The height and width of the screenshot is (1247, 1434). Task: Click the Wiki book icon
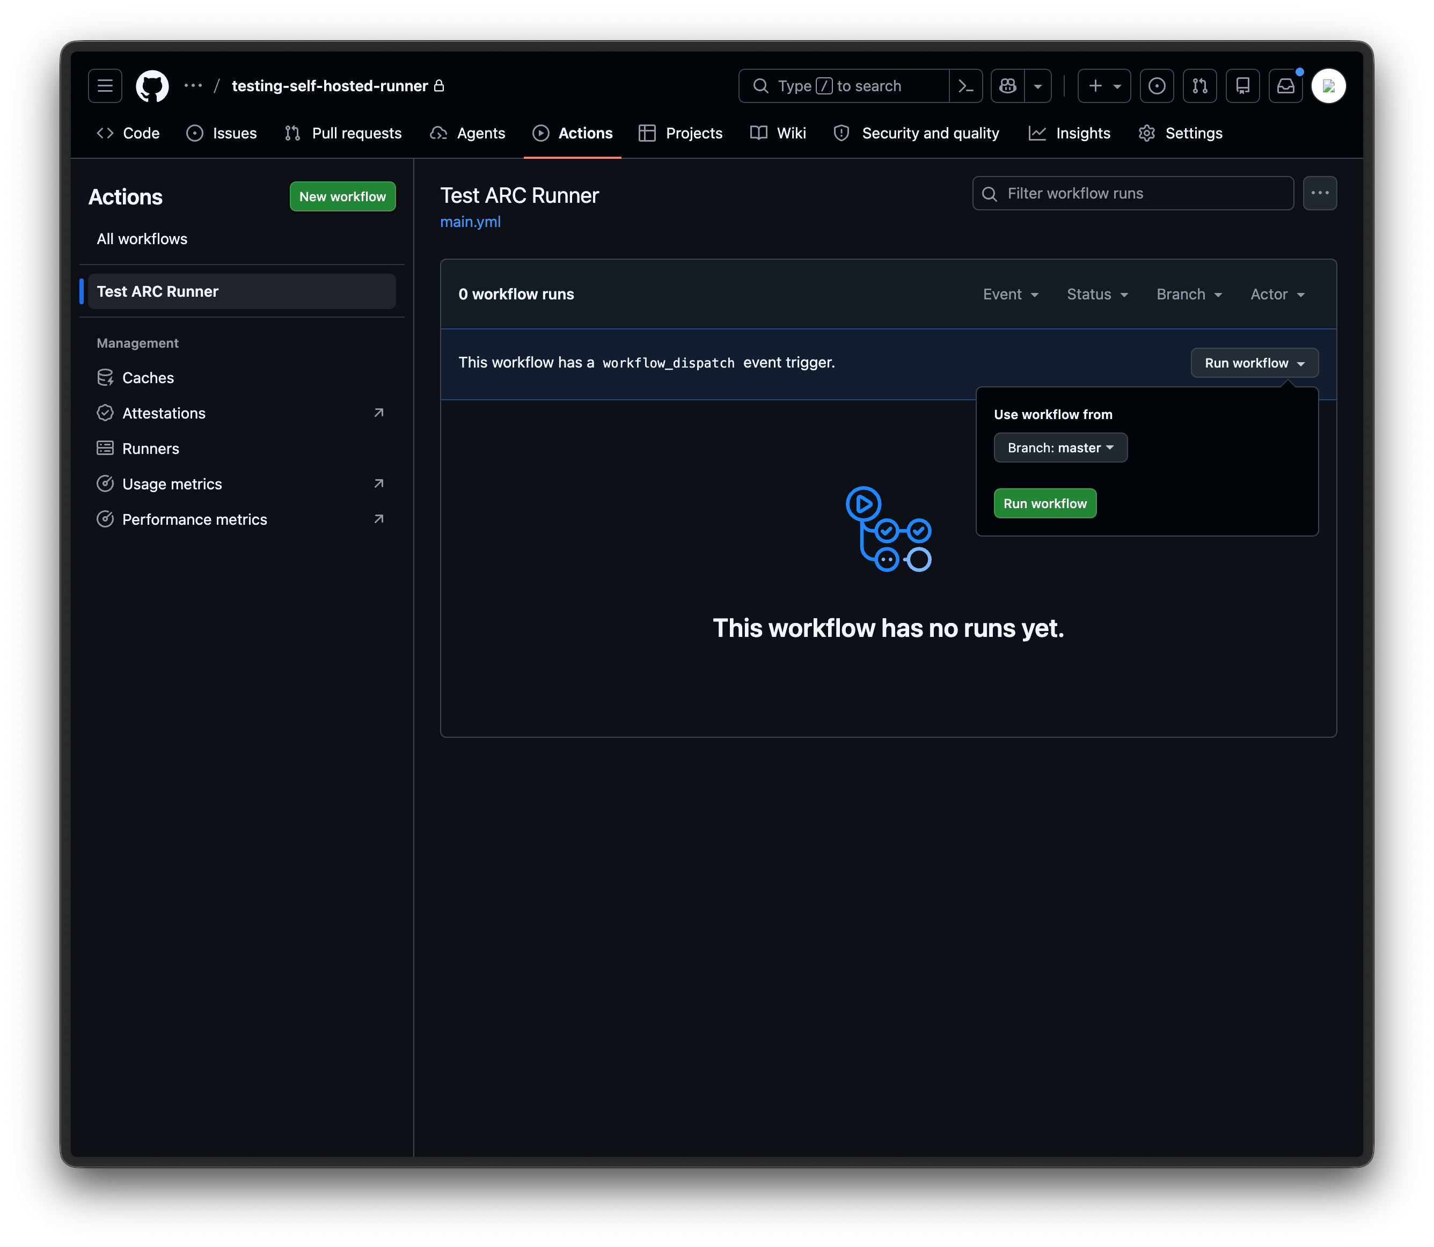pos(759,133)
